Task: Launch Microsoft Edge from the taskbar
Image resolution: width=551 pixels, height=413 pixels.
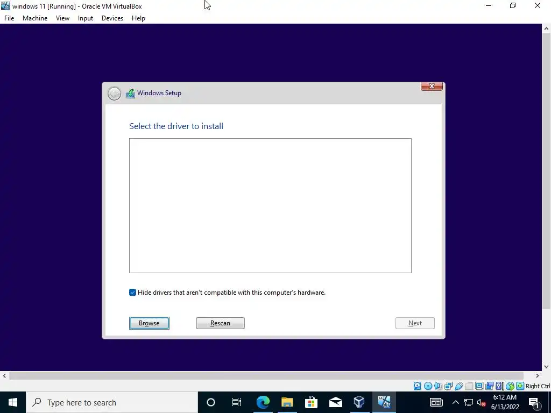Action: [x=263, y=402]
